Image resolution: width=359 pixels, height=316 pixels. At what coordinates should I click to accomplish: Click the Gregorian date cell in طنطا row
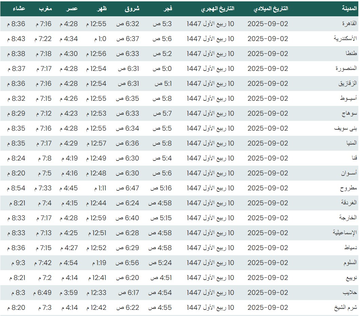click(x=268, y=54)
